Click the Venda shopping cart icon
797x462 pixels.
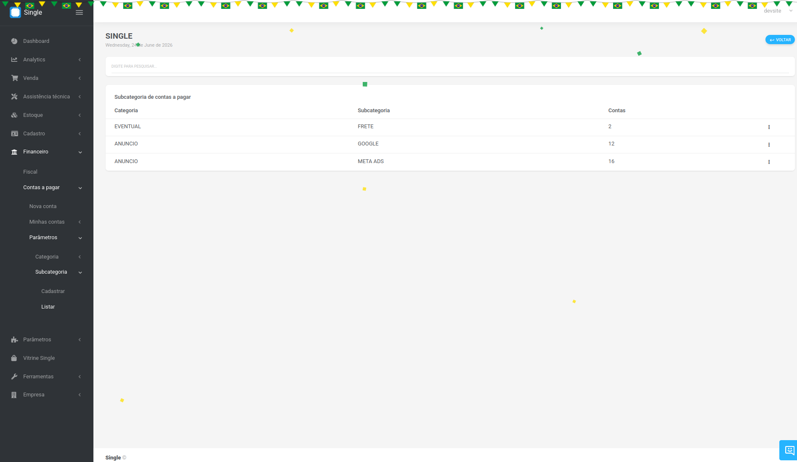pos(14,78)
